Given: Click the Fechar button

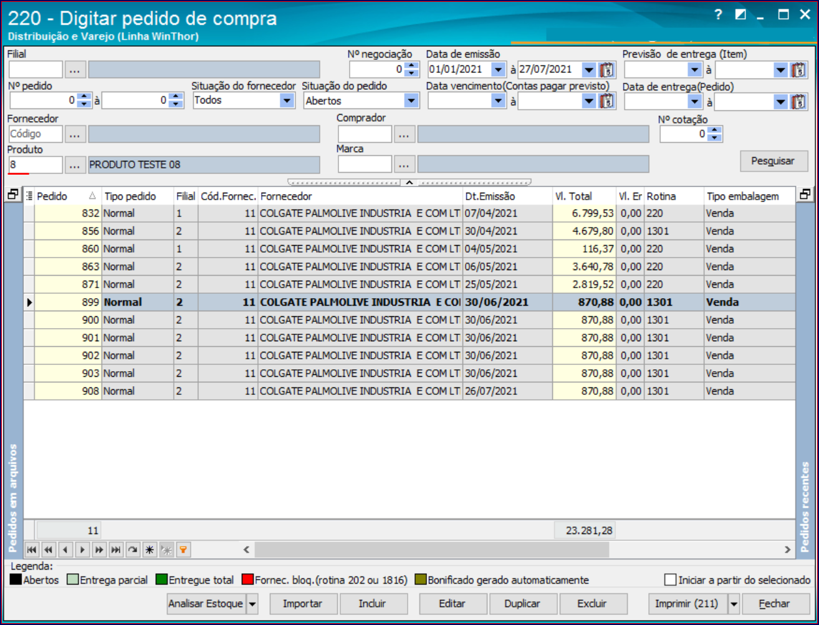Looking at the screenshot, I should pos(775,604).
